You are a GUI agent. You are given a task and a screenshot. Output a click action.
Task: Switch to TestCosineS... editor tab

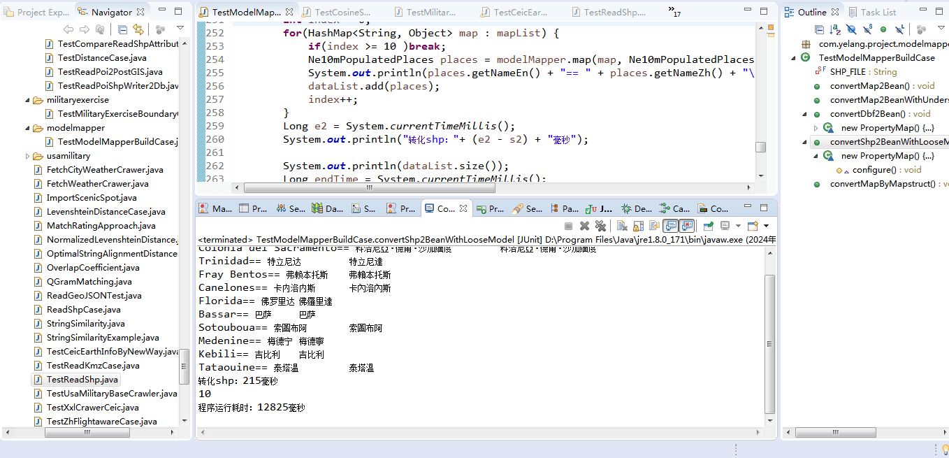coord(342,12)
